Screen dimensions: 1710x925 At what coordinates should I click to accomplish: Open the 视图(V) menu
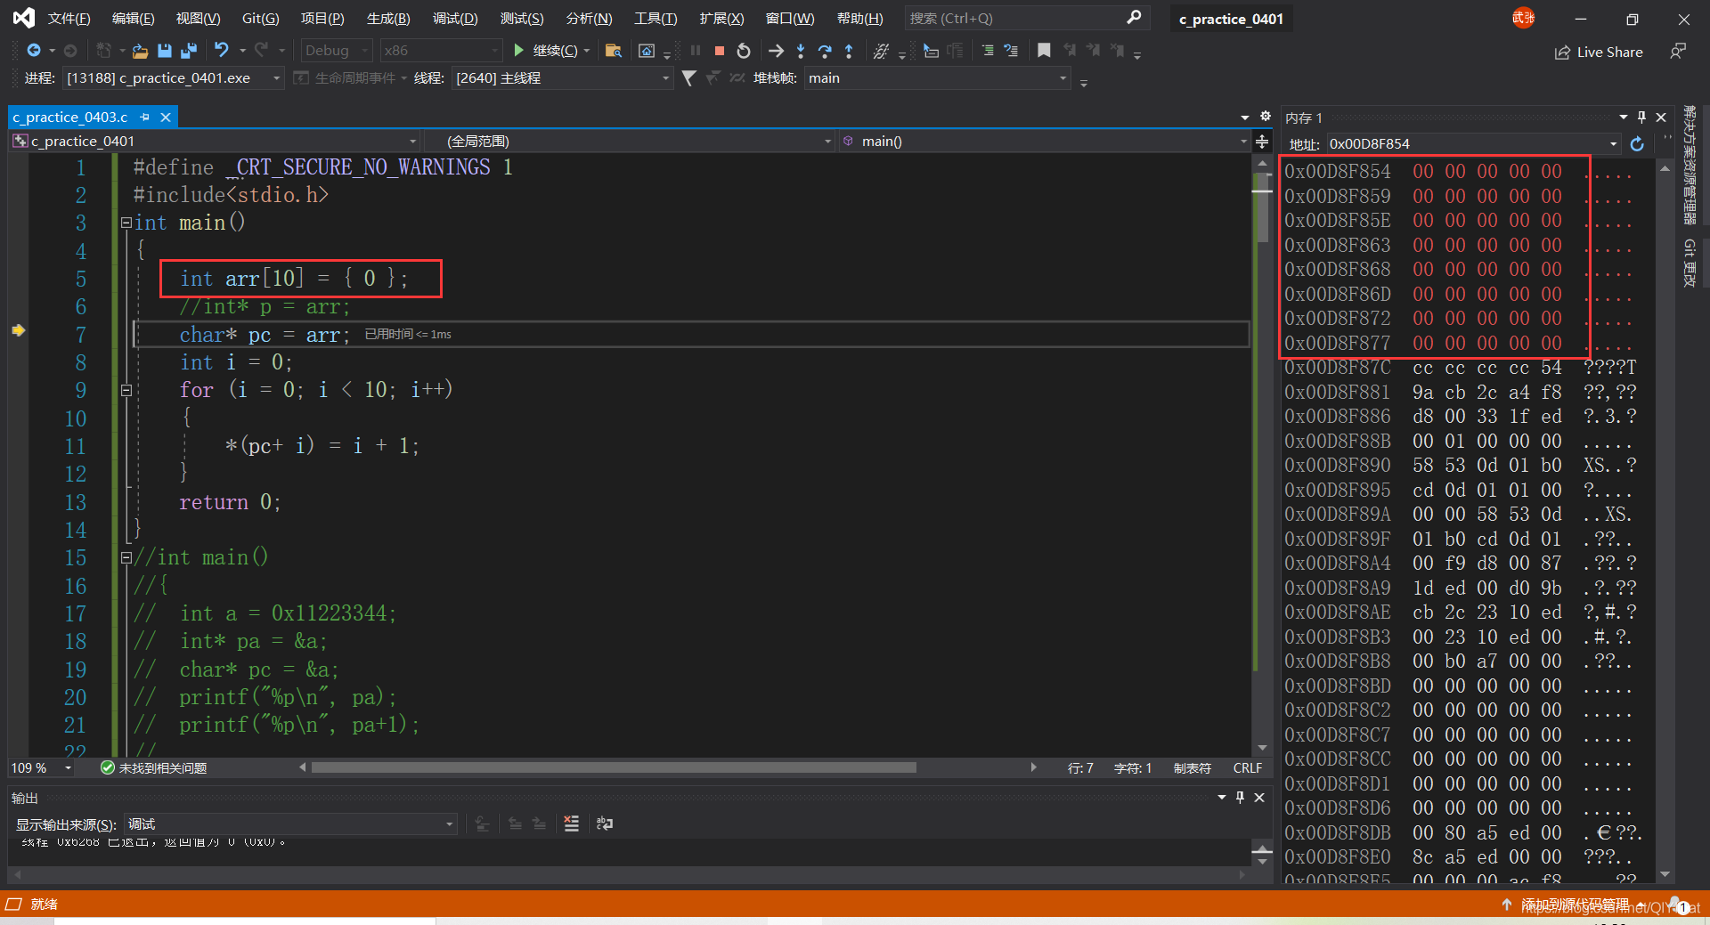pos(198,18)
